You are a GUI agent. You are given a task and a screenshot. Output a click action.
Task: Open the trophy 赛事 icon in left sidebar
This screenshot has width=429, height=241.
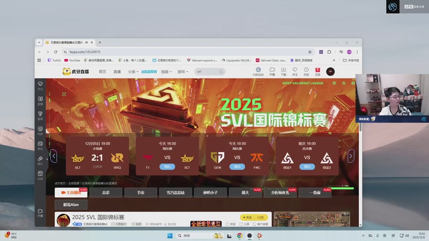click(40, 115)
